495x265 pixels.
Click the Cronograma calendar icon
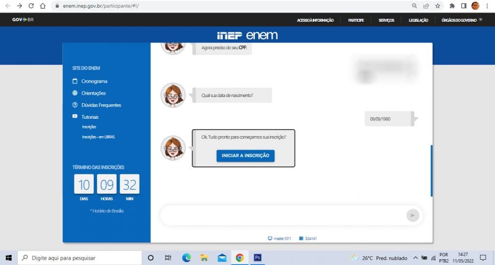(75, 81)
